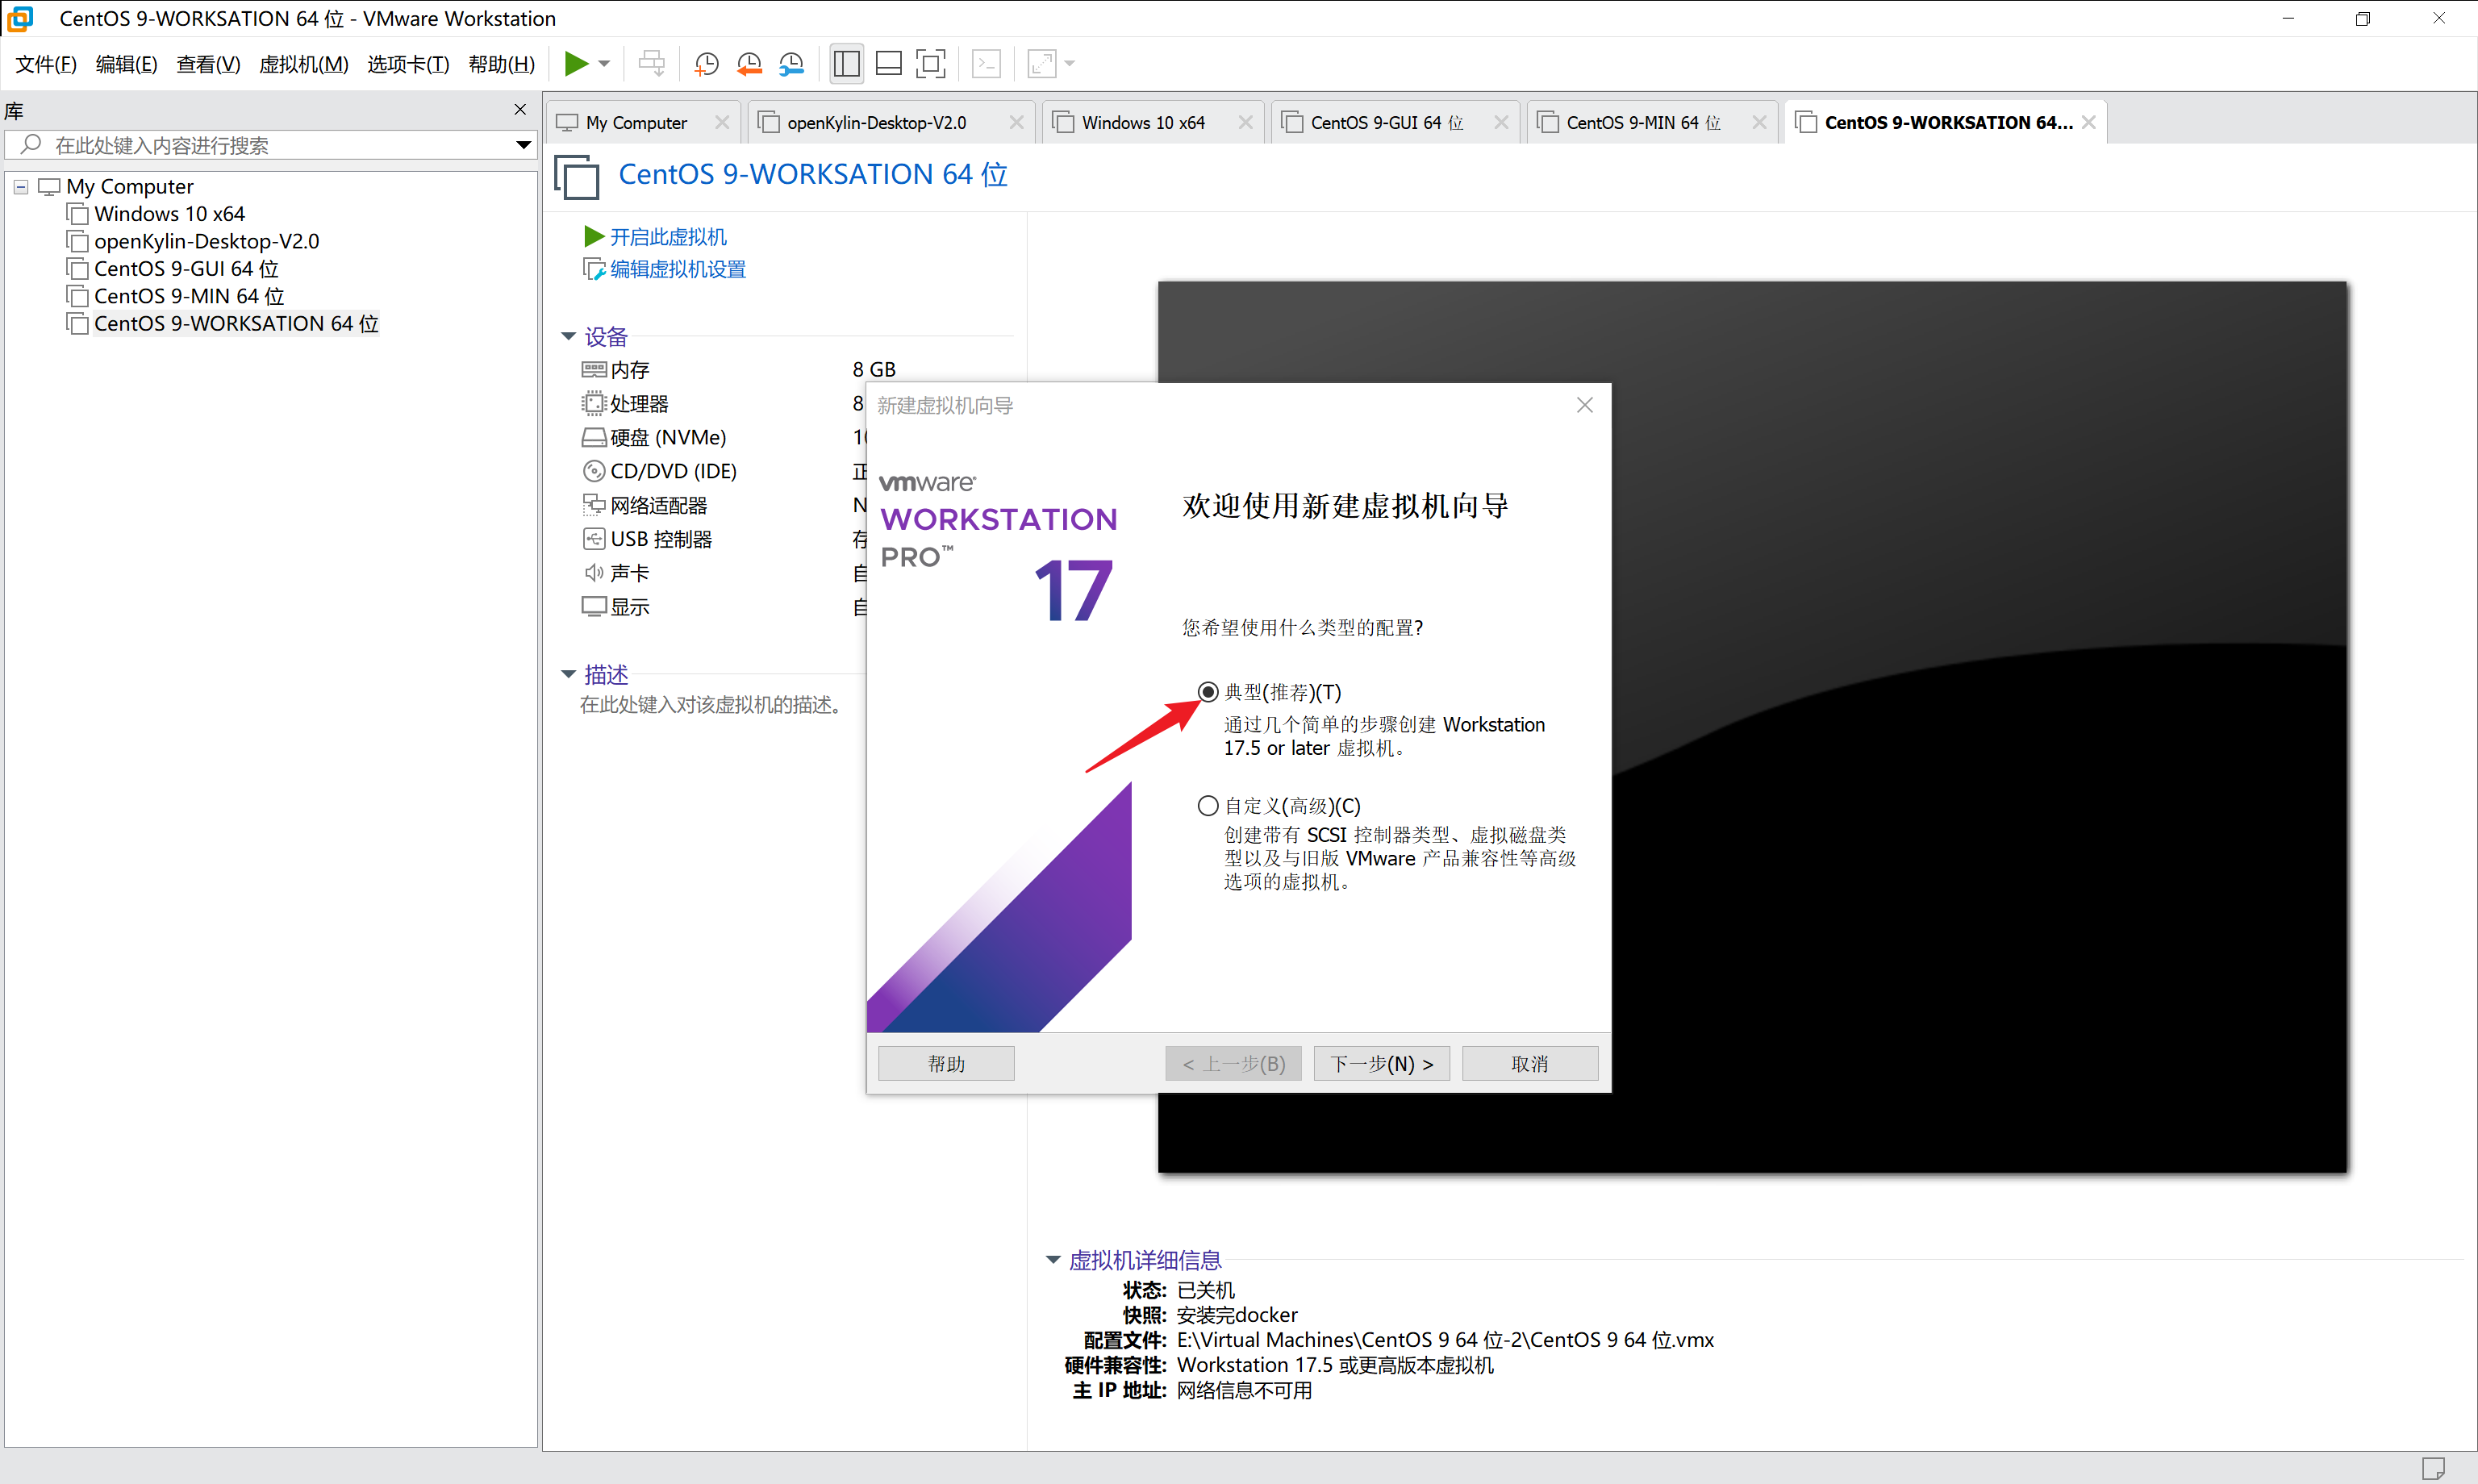Select the 自定义(高级)(C) radio option

[1208, 806]
